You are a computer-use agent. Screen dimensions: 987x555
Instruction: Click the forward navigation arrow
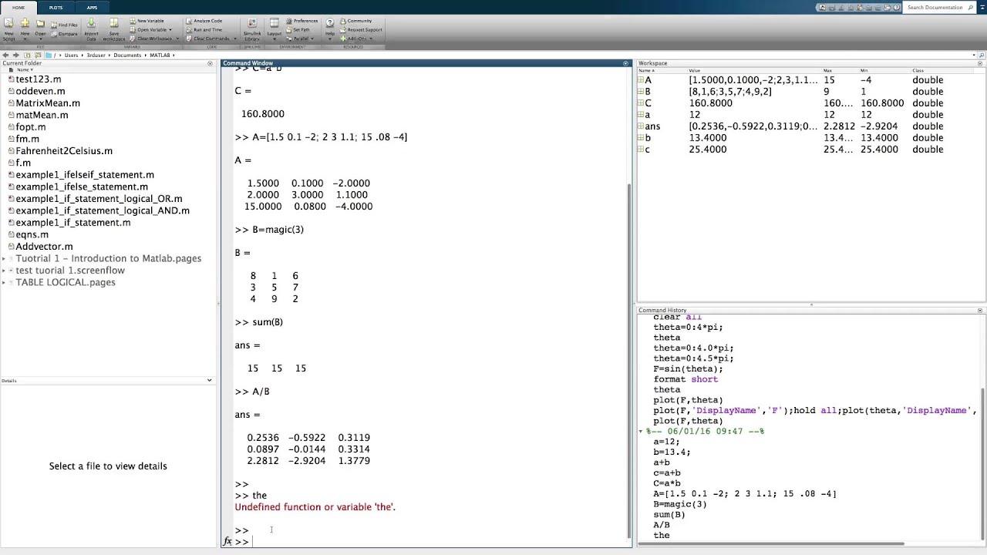pyautogui.click(x=15, y=55)
